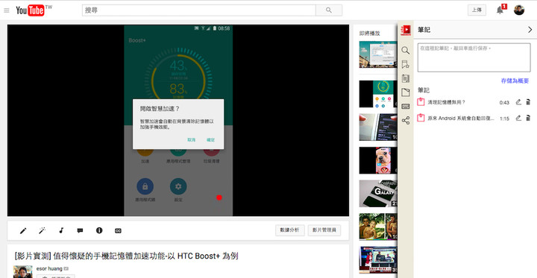The image size is (537, 278).
Task: Click the pencil edit-video icon below the player
Action: pos(23,231)
